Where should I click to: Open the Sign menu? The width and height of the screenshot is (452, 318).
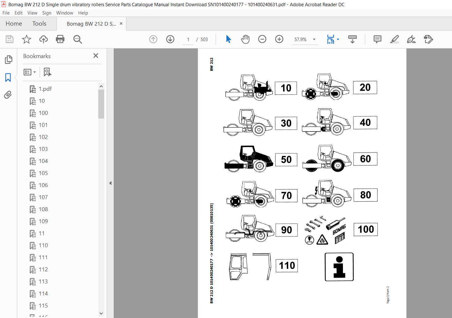(47, 13)
